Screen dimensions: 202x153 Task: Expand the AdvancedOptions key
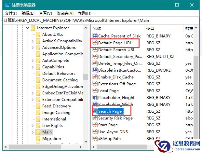click(x=33, y=48)
